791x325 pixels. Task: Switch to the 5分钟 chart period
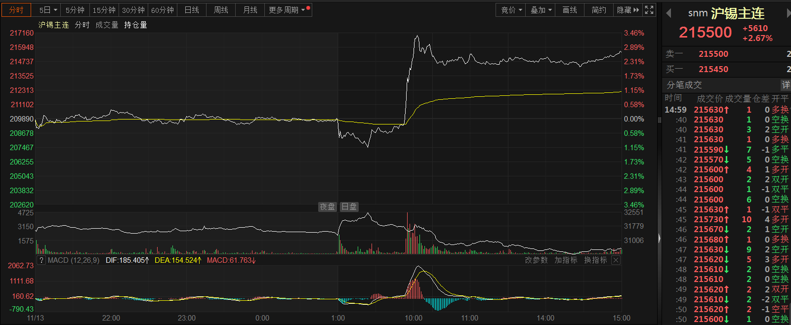(x=75, y=10)
